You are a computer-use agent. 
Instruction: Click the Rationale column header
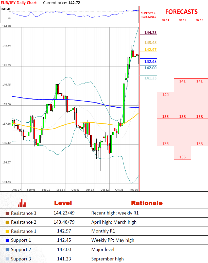point(147,203)
